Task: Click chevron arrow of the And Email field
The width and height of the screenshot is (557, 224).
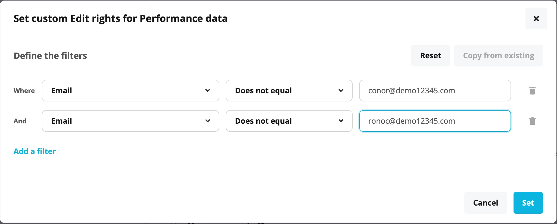Action: pyautogui.click(x=208, y=121)
